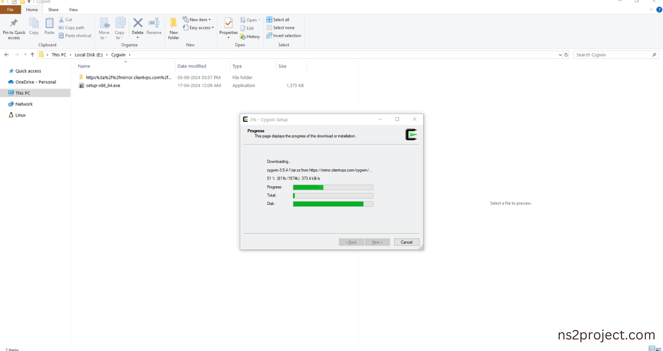Screen dimensions: 663x351
Task: Click Copy path in ribbon
Action: [71, 28]
